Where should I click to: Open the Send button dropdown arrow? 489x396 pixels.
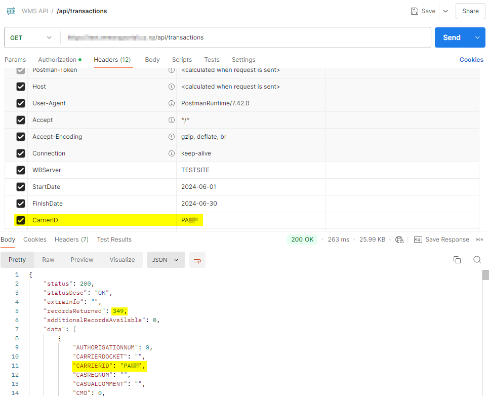[477, 37]
